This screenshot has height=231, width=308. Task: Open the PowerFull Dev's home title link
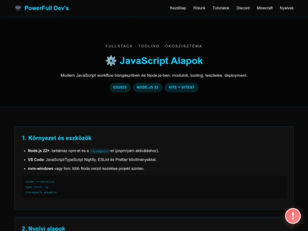pyautogui.click(x=47, y=8)
